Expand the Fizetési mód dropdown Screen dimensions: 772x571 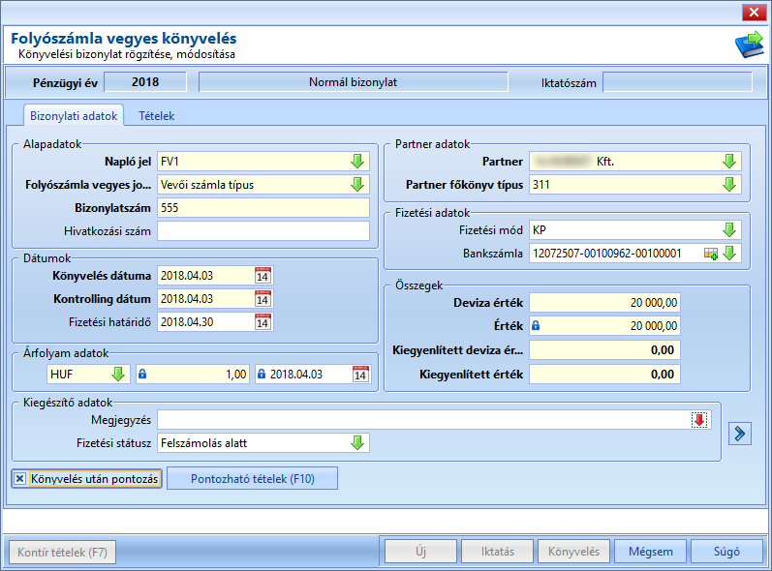pos(729,230)
